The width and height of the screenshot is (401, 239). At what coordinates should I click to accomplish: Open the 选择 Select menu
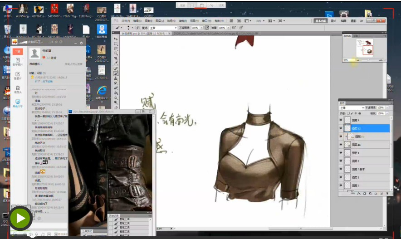(x=171, y=21)
